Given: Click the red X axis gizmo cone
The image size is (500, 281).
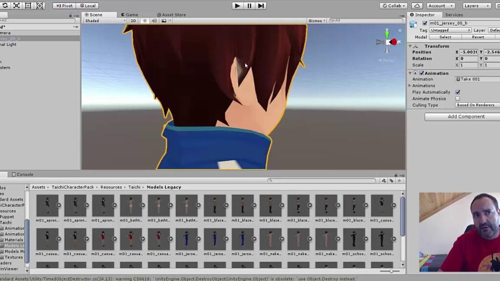Looking at the screenshot, I should tap(394, 42).
